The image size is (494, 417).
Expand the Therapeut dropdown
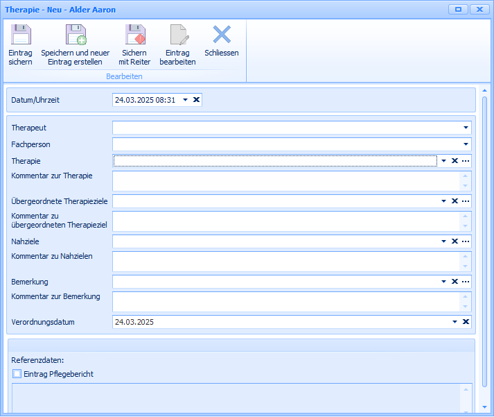click(466, 128)
